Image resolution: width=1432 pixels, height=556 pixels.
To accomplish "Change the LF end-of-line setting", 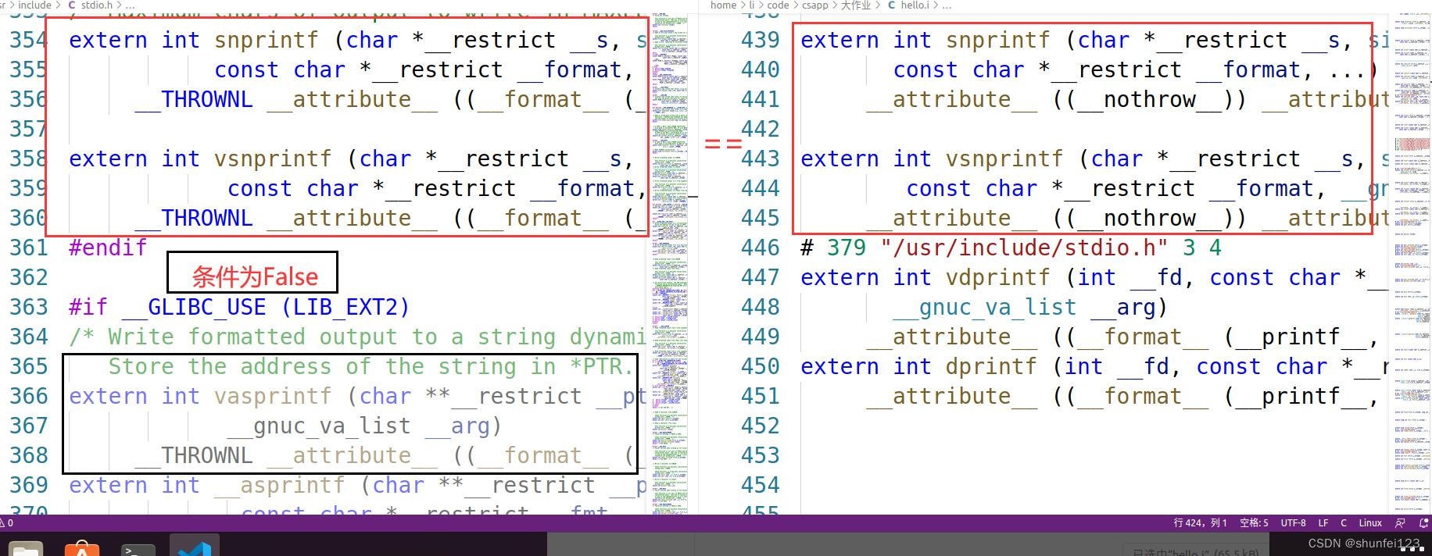I will (x=1323, y=523).
